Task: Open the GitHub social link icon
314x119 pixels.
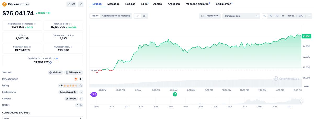Action: (81, 79)
